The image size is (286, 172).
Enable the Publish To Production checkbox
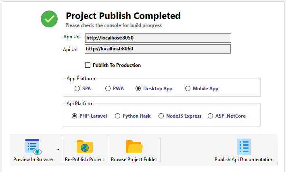88,65
